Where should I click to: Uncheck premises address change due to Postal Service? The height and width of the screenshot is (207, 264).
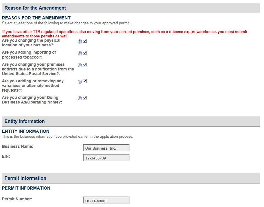(x=85, y=65)
